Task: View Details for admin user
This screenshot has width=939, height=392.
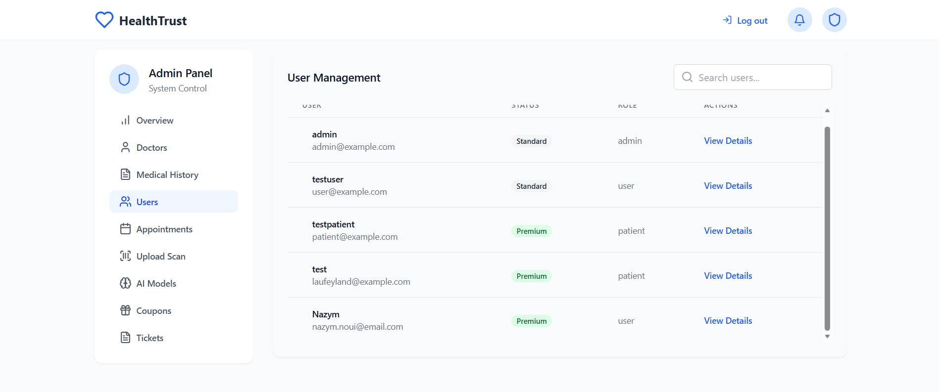Action: tap(728, 141)
